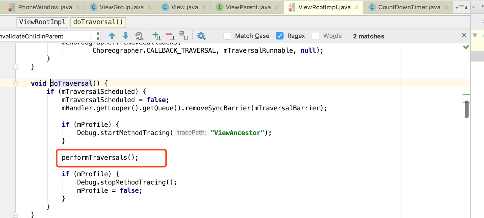Remove selection for current occurrence
484x218 pixels.
point(170,36)
